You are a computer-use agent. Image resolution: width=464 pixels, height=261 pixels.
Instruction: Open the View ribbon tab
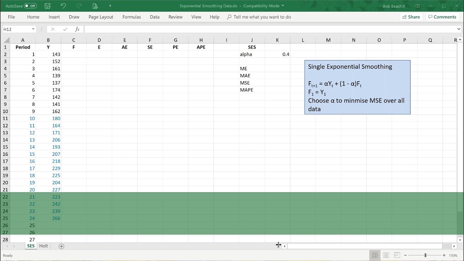196,17
